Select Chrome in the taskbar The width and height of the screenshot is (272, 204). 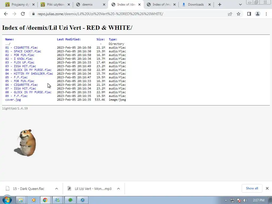[45, 200]
